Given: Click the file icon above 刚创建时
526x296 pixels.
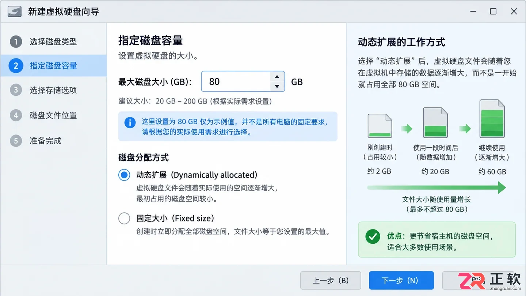Looking at the screenshot, I should tap(380, 126).
